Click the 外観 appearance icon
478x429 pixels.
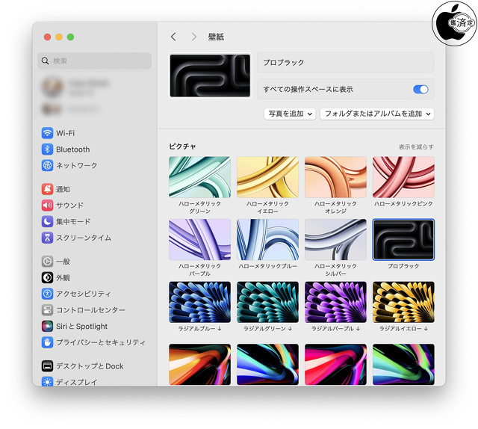coord(47,278)
